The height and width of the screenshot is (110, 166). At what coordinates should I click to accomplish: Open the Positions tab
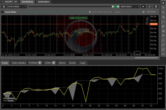(x=35, y=63)
